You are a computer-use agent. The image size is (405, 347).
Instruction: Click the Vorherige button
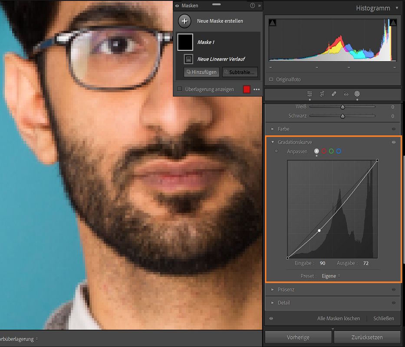coord(298,337)
